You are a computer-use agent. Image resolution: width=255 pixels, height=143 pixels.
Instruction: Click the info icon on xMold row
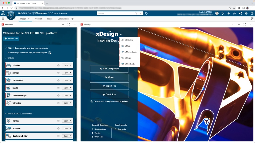tap(58, 88)
